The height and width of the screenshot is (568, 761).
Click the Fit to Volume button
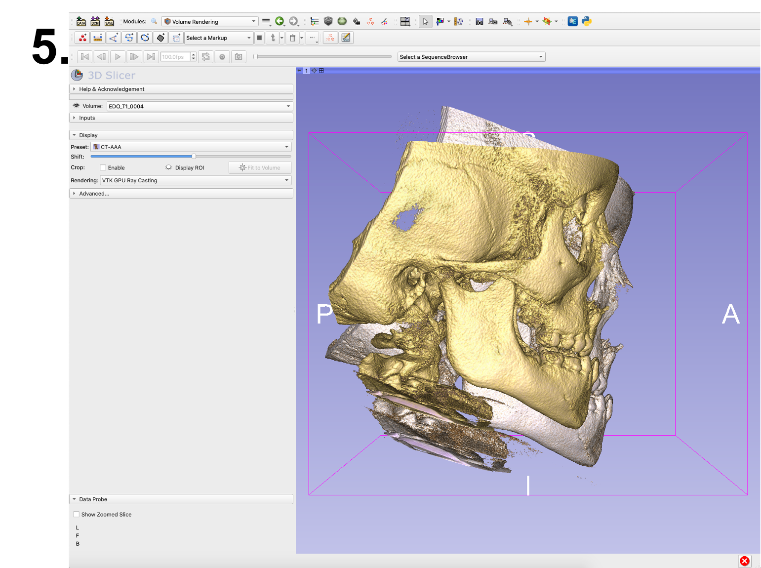[x=259, y=167]
